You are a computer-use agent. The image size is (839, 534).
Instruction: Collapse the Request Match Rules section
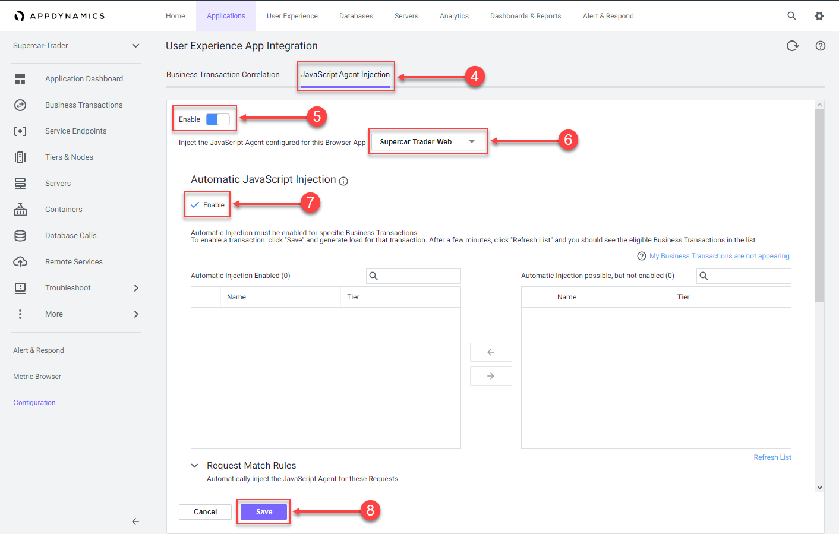pos(194,466)
